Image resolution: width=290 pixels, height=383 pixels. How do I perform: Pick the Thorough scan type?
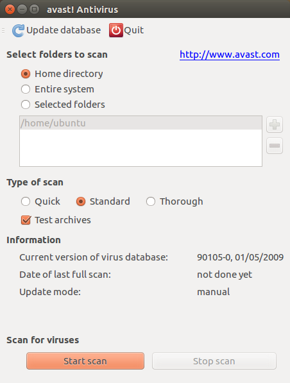tap(151, 201)
